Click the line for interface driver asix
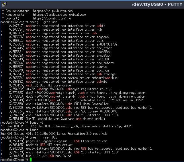Viewport: 184px width, 162px height. tap(52, 41)
